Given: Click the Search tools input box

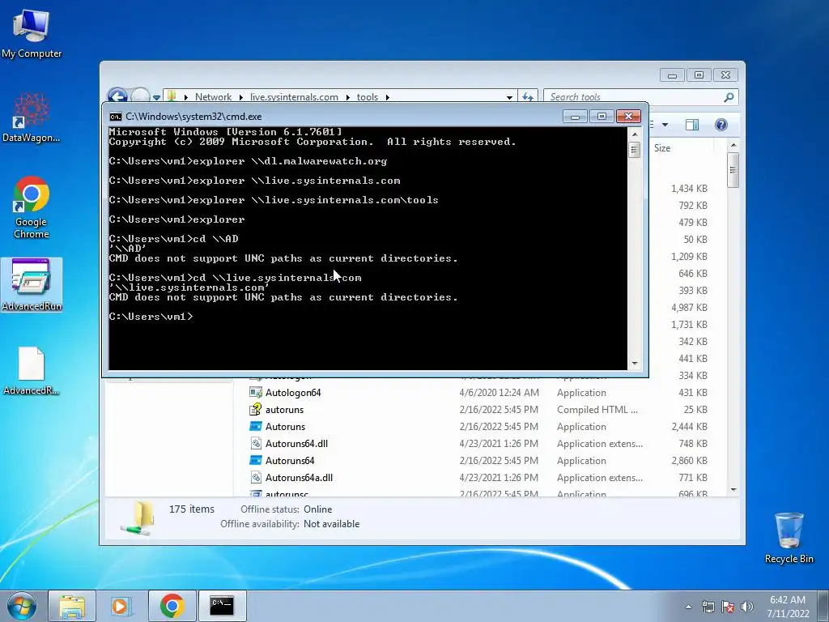Looking at the screenshot, I should (633, 97).
